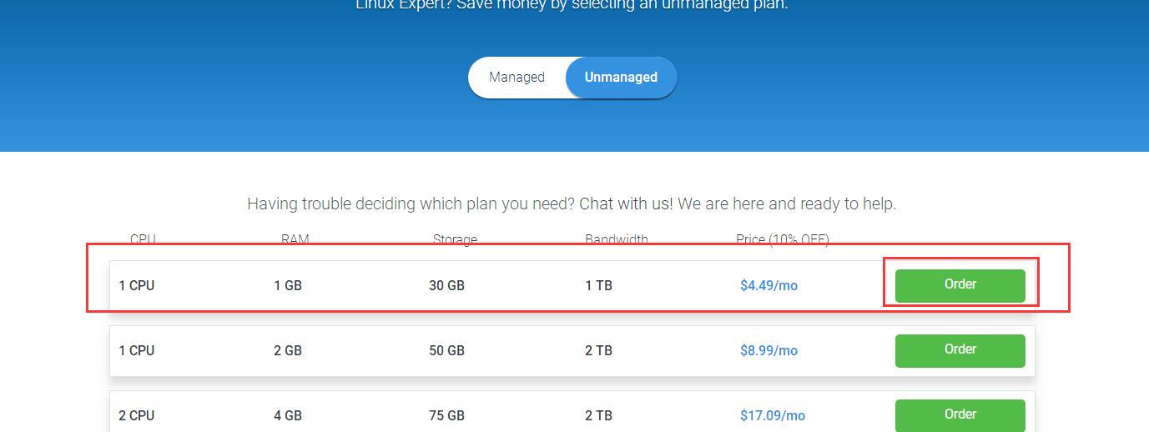Click the Bandwidth column header
This screenshot has width=1149, height=432.
click(x=617, y=240)
